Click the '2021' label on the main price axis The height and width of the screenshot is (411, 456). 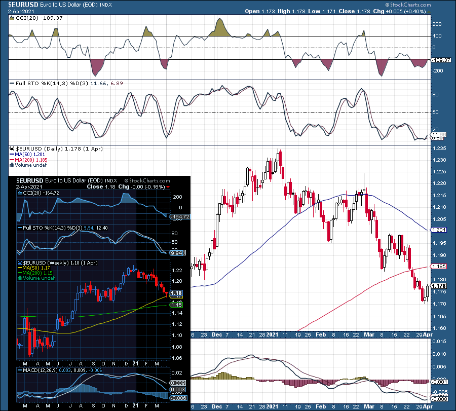click(272, 334)
